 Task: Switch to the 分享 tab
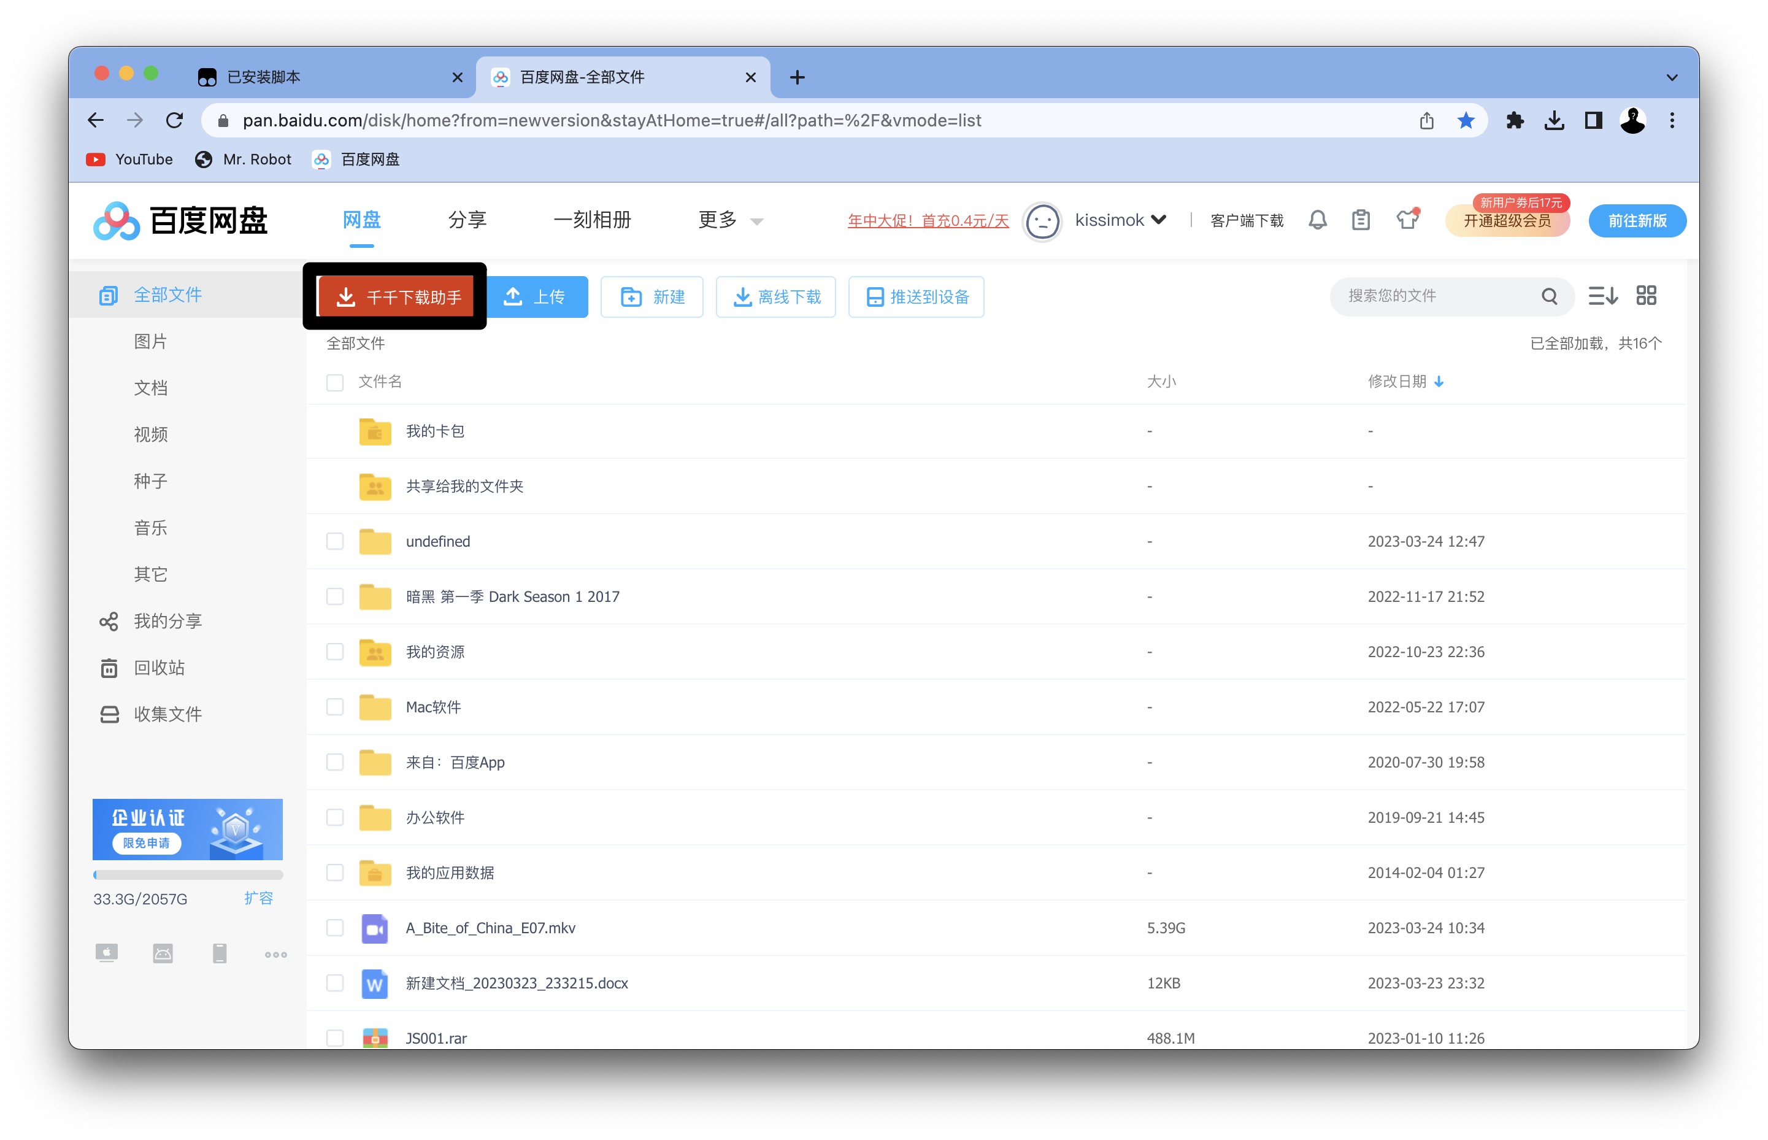point(467,220)
